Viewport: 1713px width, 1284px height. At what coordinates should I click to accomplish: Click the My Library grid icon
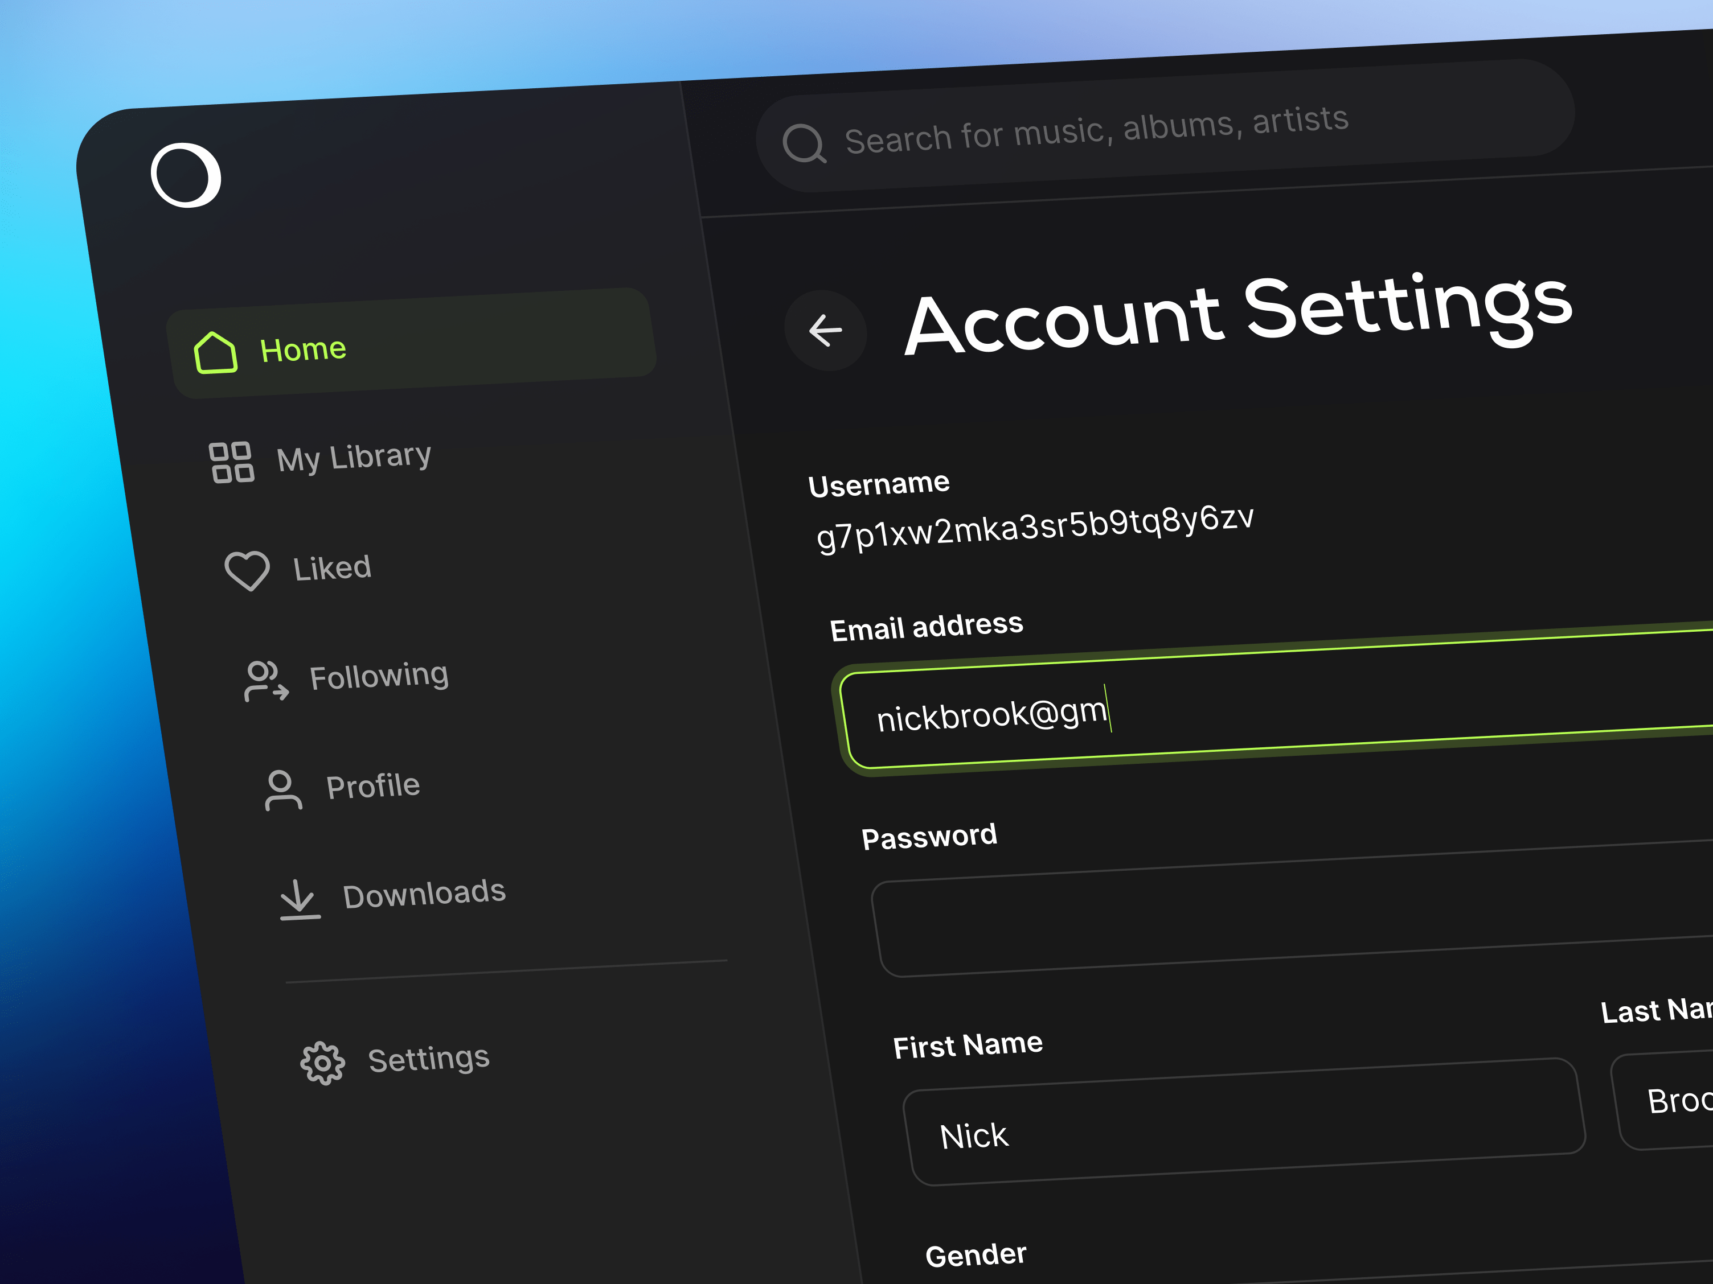(x=231, y=462)
